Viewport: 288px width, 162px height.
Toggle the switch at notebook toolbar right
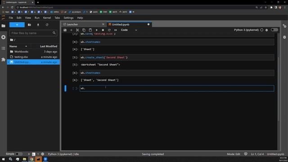(274, 30)
